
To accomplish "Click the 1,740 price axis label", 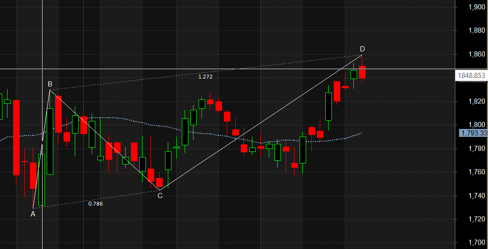I will [476, 196].
